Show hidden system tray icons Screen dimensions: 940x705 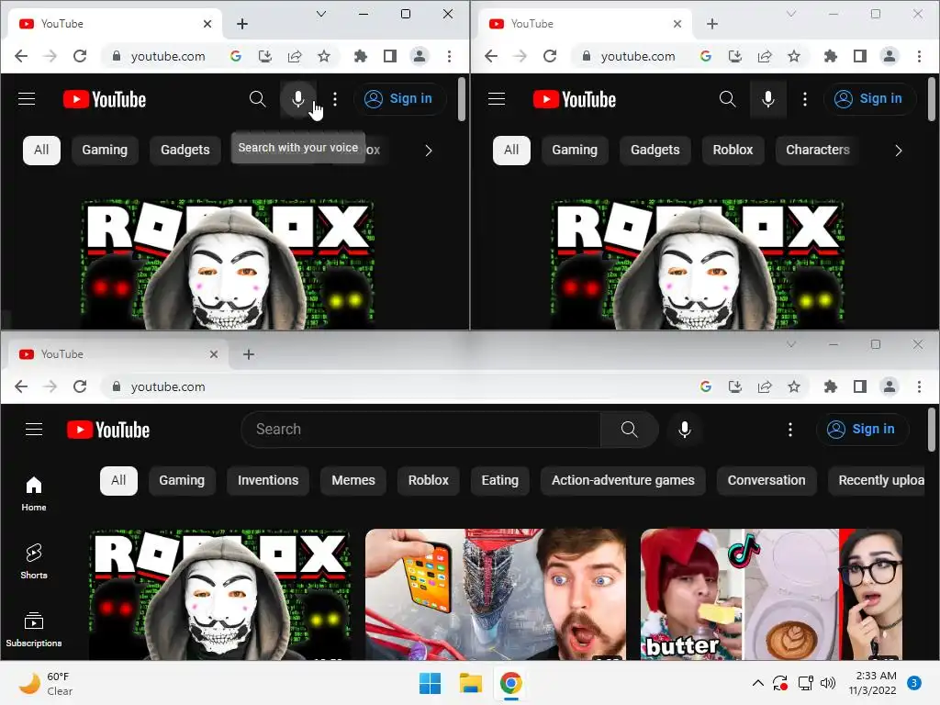coord(757,683)
